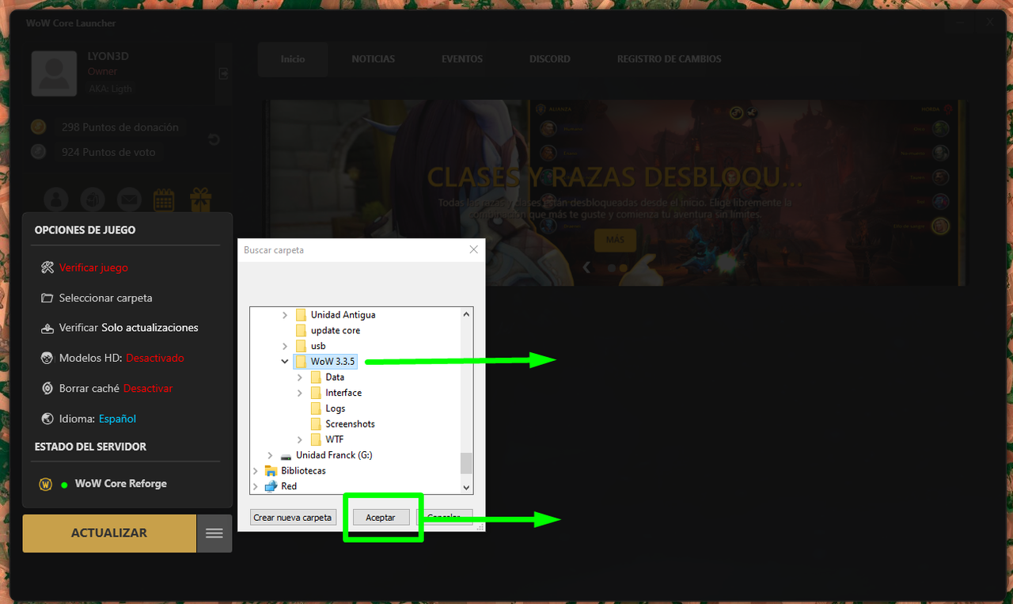Change Idioma Español language setting
Image resolution: width=1013 pixels, height=604 pixels.
(x=117, y=418)
